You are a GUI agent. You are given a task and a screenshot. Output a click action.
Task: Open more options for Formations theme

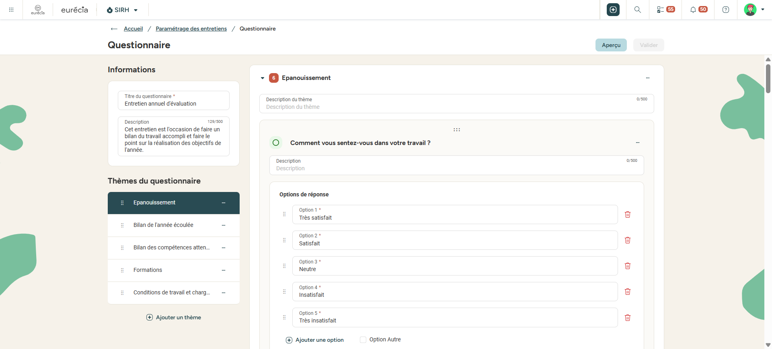click(224, 270)
